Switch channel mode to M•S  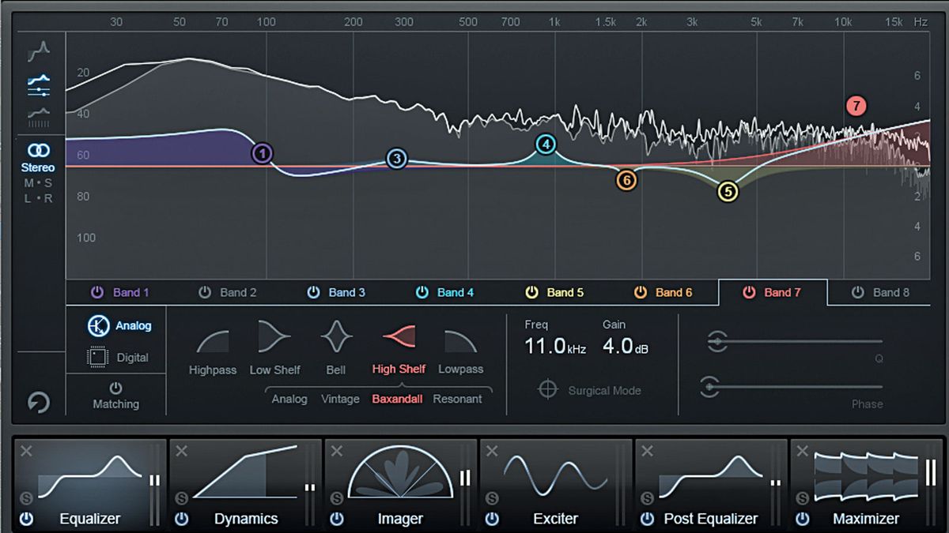point(38,182)
